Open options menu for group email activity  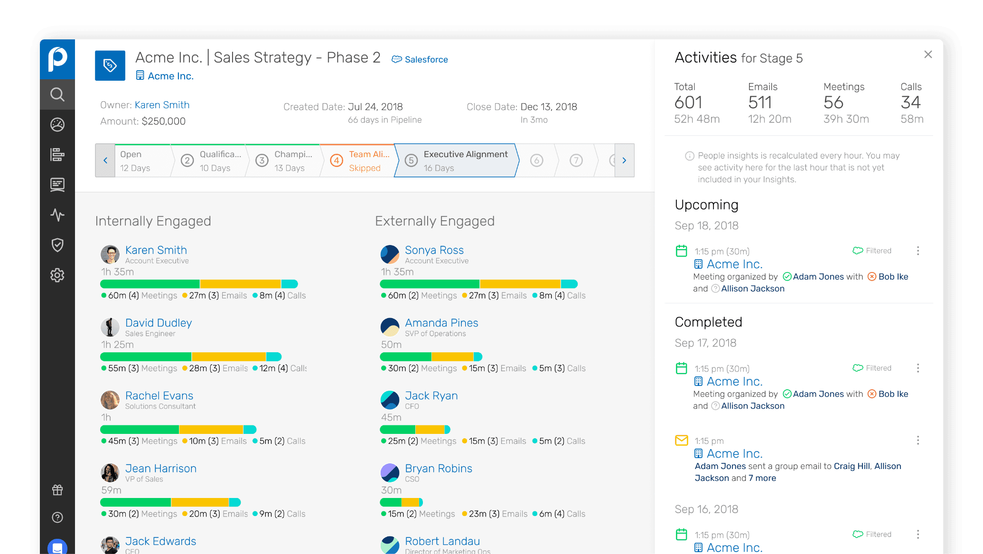[918, 441]
